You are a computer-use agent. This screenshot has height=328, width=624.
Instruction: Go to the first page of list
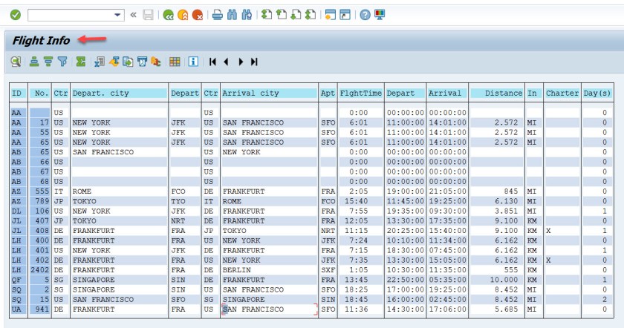212,62
